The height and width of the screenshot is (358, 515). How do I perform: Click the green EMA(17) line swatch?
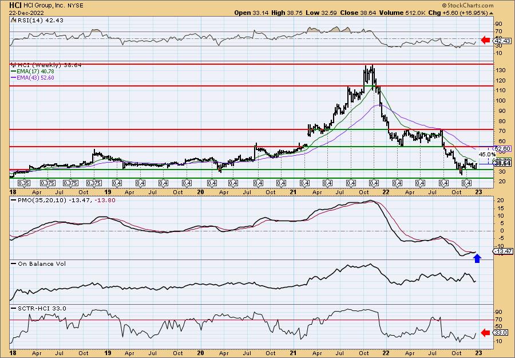pos(13,72)
